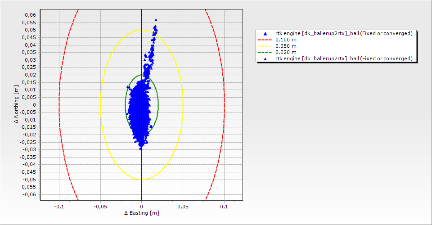The image size is (432, 225).
Task: Click the '0,03' Northing tick label
Action: coord(30,60)
